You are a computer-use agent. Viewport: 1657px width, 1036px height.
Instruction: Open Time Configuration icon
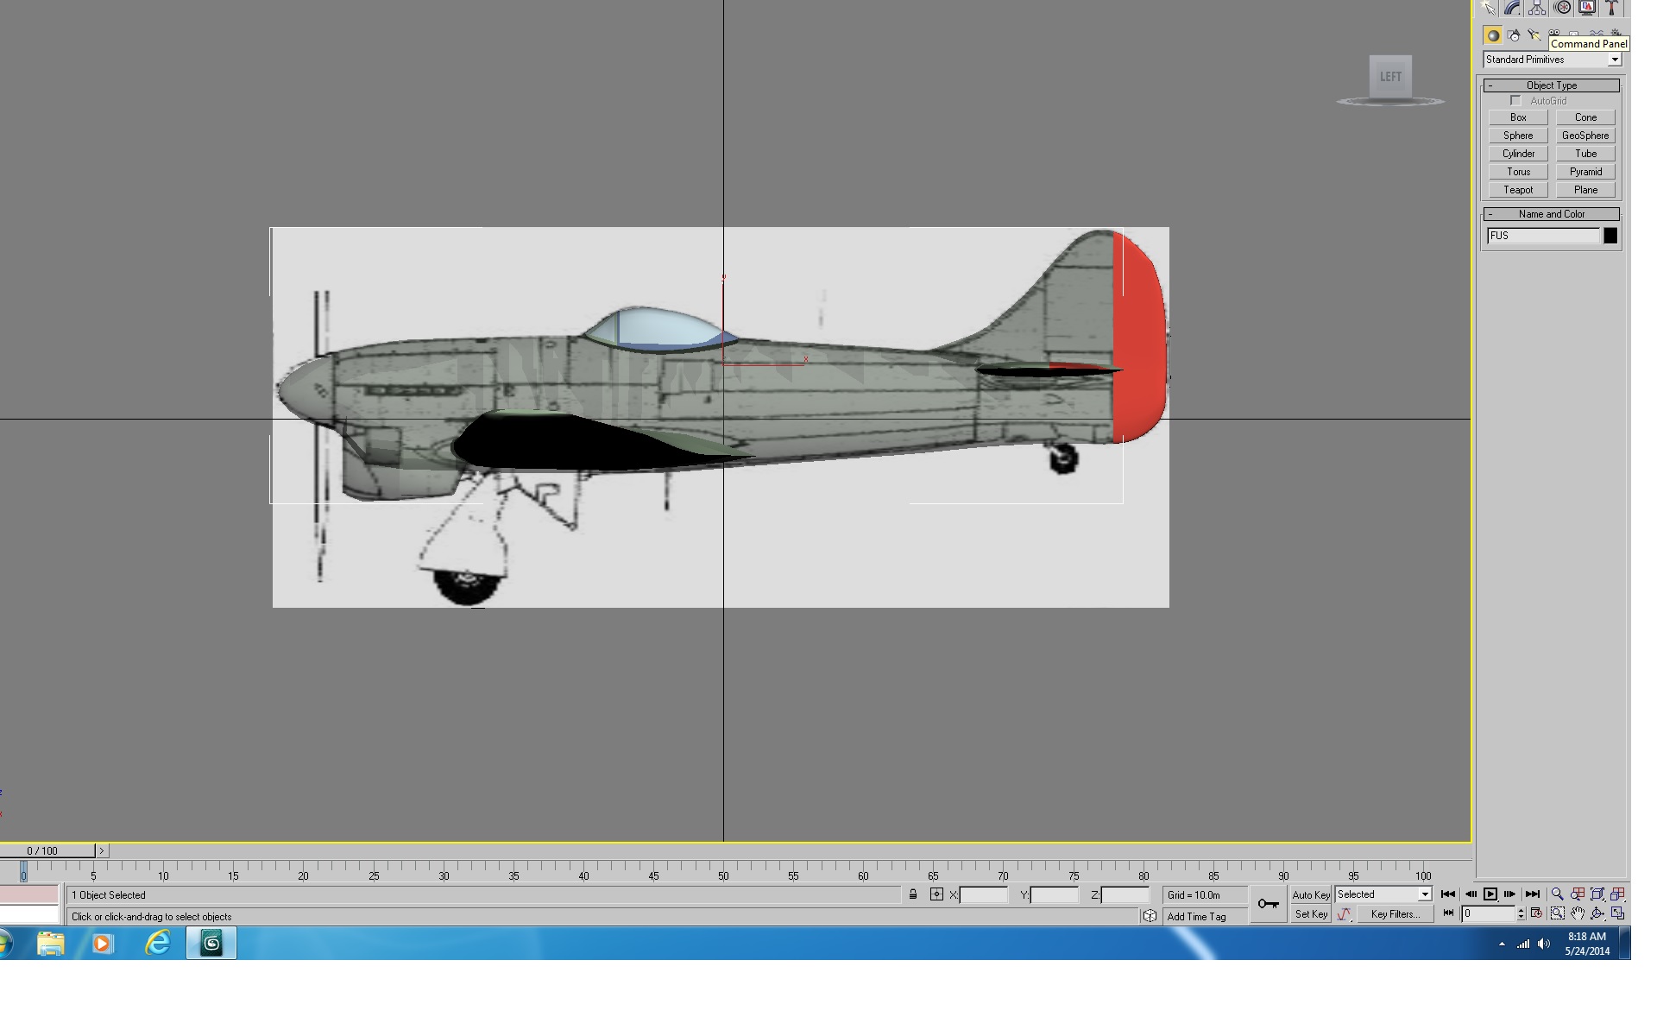click(x=1536, y=913)
